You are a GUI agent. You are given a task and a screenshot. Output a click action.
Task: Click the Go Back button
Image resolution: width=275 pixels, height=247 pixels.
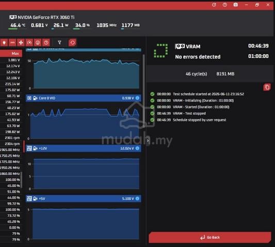(x=210, y=237)
